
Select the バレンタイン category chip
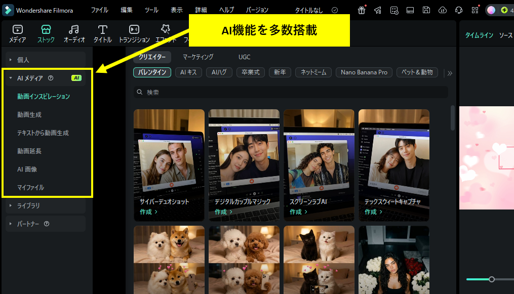tap(152, 72)
